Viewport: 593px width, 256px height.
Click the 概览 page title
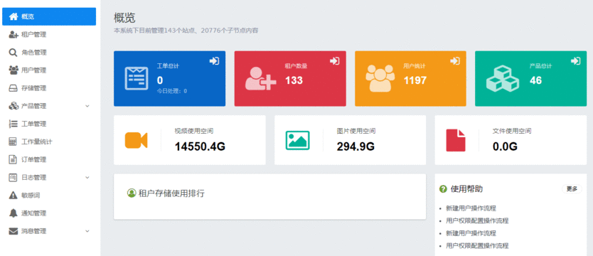[124, 17]
